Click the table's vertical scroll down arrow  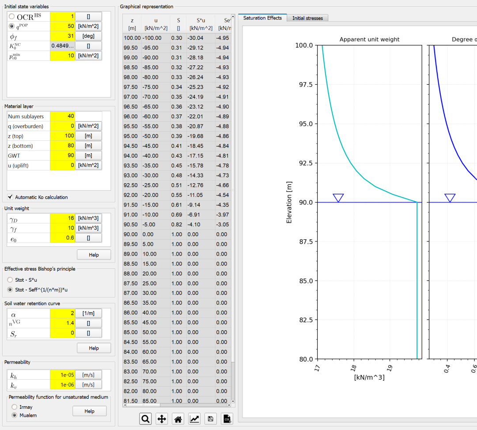point(233,401)
